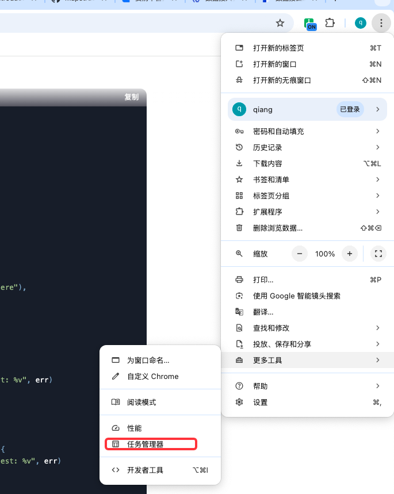This screenshot has height=494, width=394.
Task: Open 下载内容 downloads entry
Action: pyautogui.click(x=307, y=163)
